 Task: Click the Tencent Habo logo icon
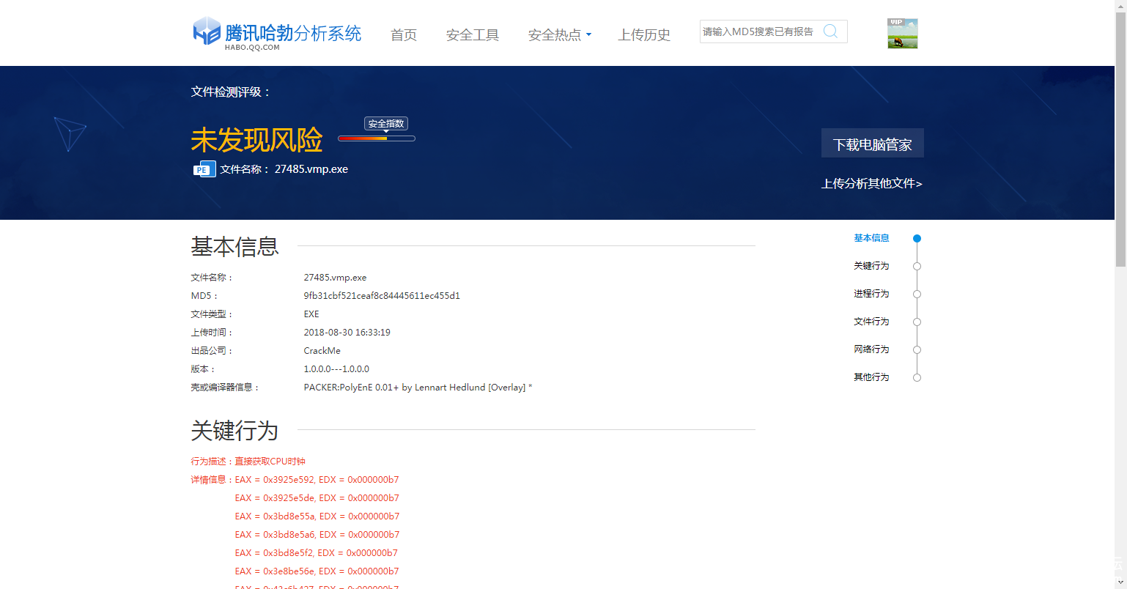pyautogui.click(x=207, y=32)
